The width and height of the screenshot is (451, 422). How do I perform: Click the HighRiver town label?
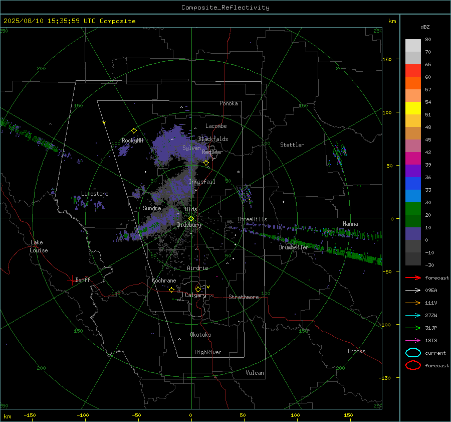[x=208, y=352]
